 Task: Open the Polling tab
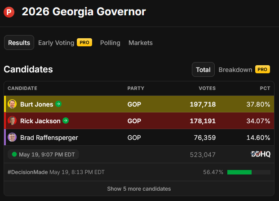pyautogui.click(x=110, y=43)
